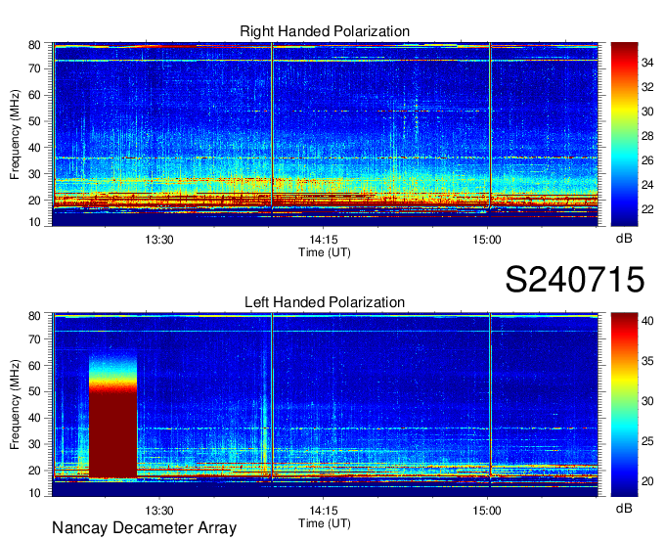
Task: Click the 60 MHz tick of Left Handed plot
Action: (x=34, y=366)
